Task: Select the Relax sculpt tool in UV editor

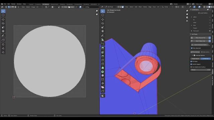Action: pos(3,48)
